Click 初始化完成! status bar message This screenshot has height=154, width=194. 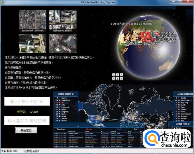32,151
